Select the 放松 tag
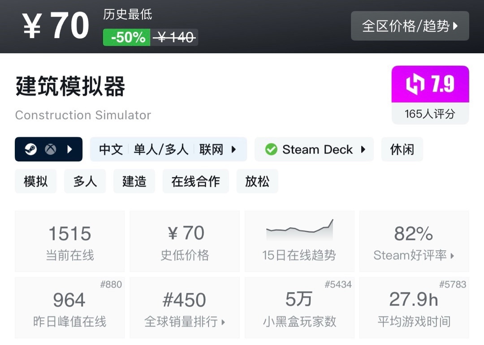 257,181
